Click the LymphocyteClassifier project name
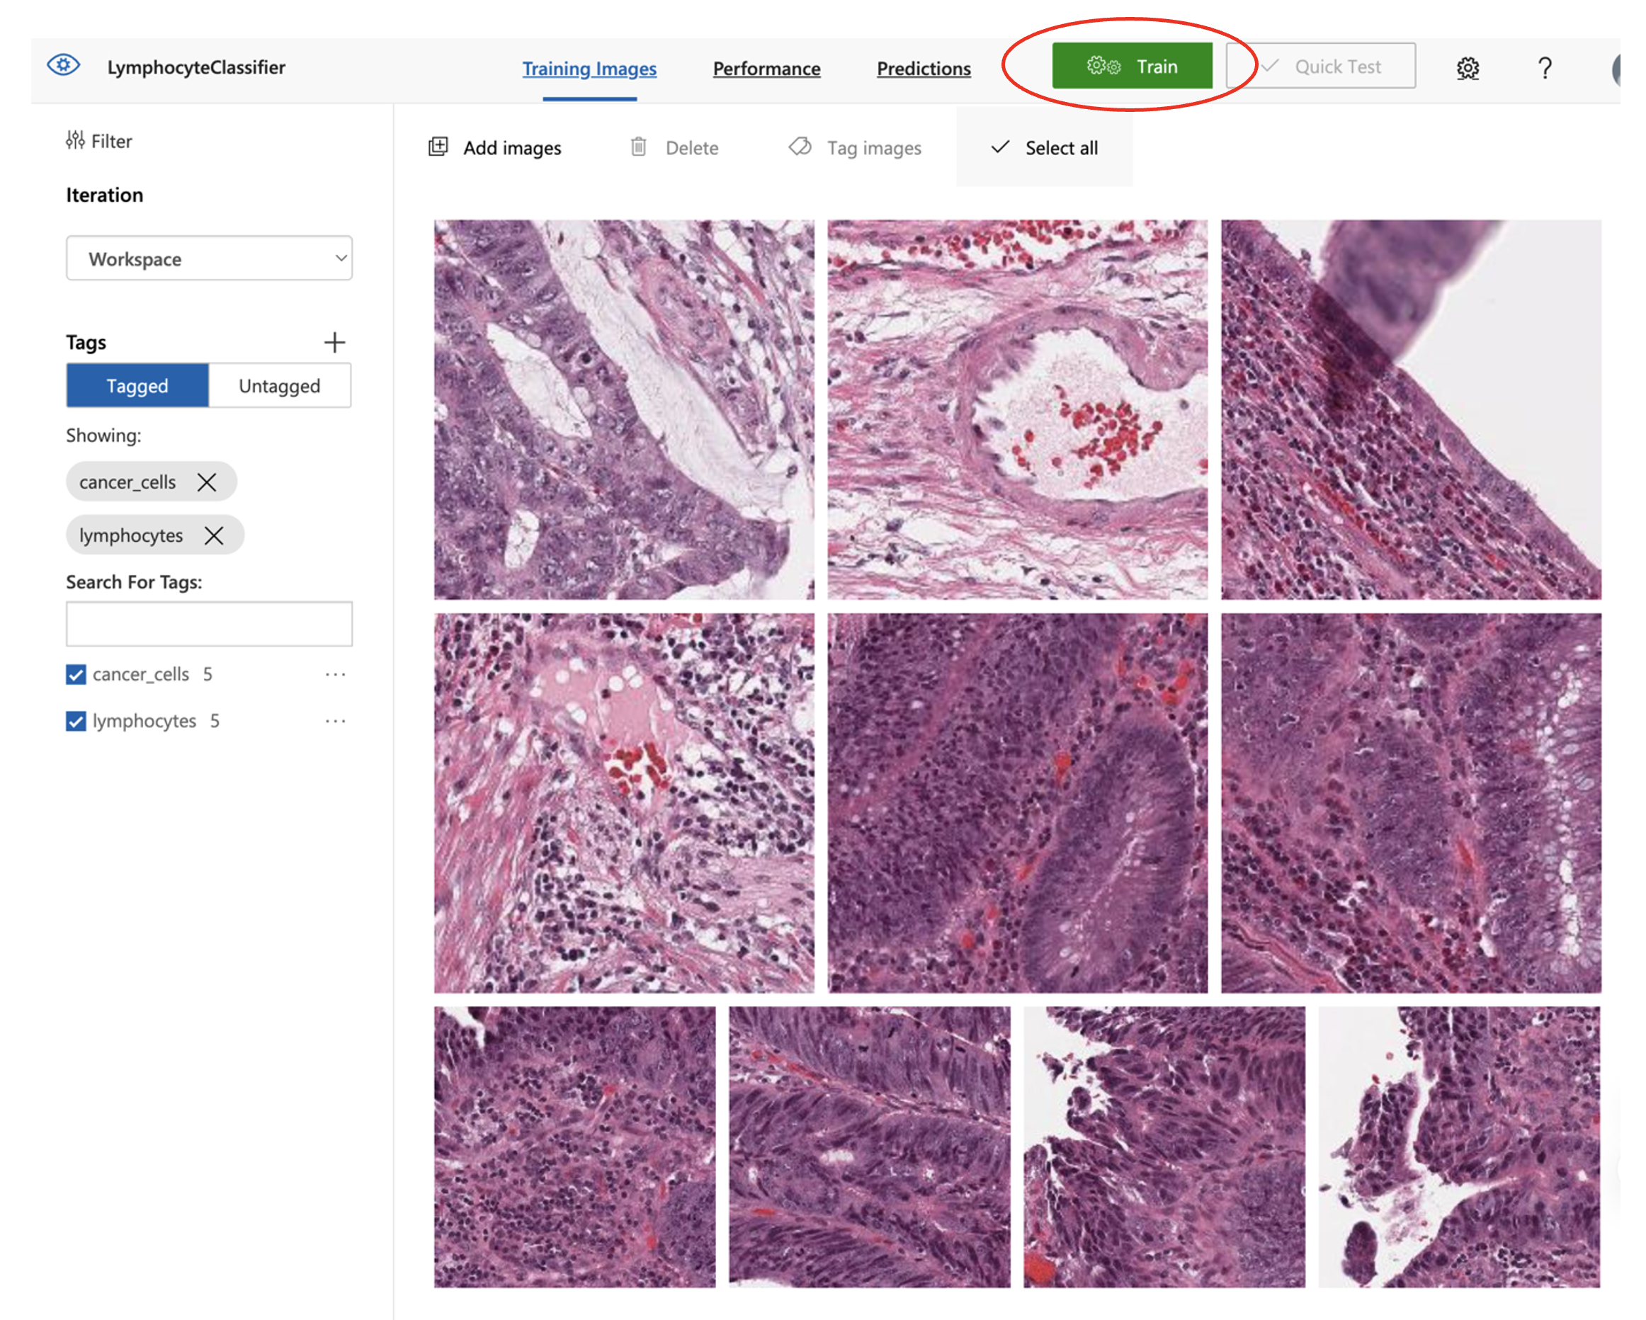The image size is (1646, 1320). click(x=196, y=67)
